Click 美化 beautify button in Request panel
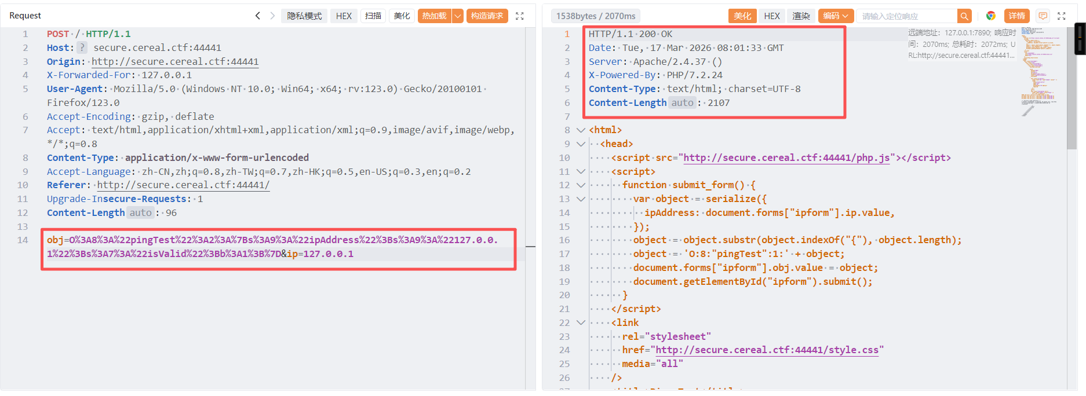Image resolution: width=1086 pixels, height=396 pixels. tap(402, 16)
